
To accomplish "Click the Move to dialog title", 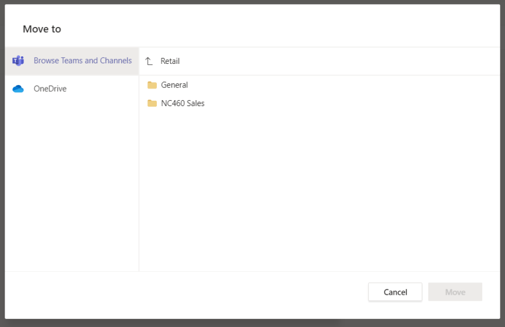I will pos(42,29).
